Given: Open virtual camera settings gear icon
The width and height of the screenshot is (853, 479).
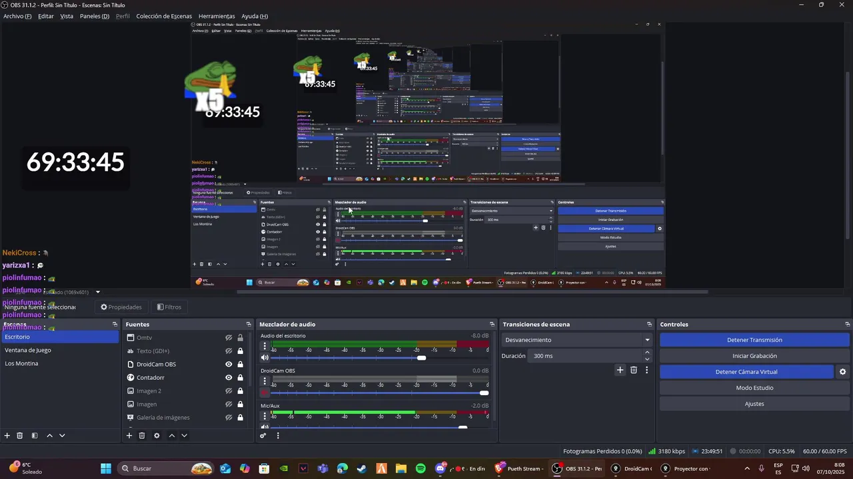Looking at the screenshot, I should (x=842, y=372).
